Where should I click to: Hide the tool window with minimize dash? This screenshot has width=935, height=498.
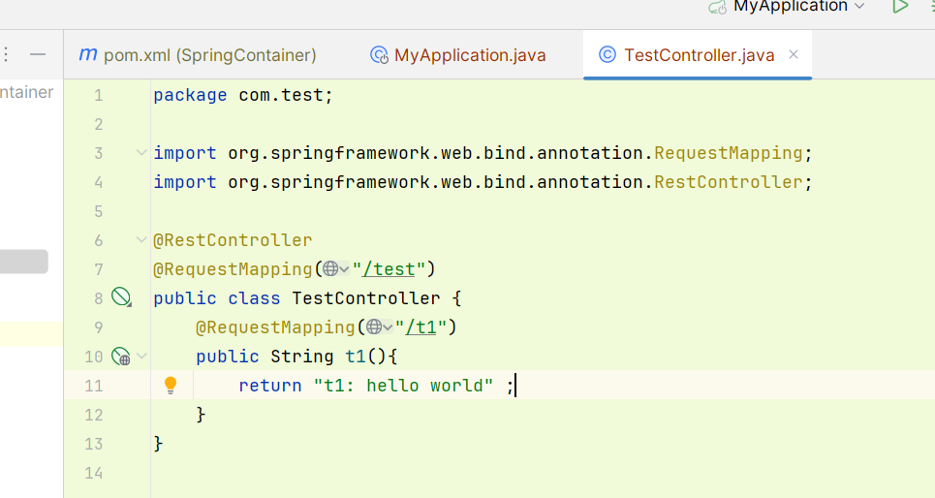38,54
